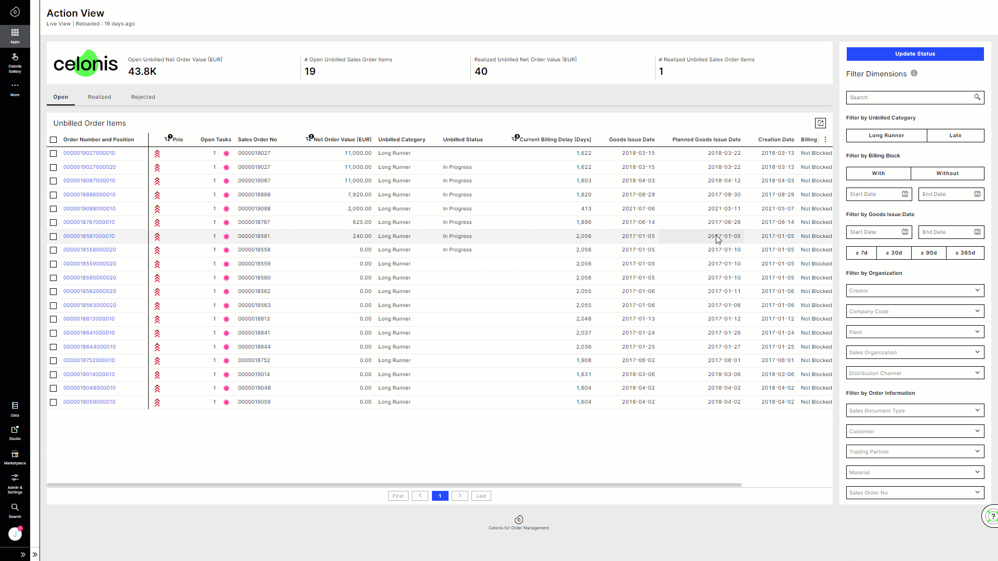The image size is (998, 561).
Task: Expand the Sales Organization dropdown
Action: (914, 352)
